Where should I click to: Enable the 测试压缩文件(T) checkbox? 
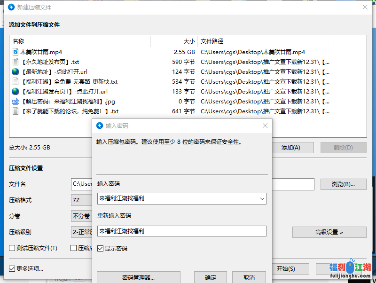12,248
